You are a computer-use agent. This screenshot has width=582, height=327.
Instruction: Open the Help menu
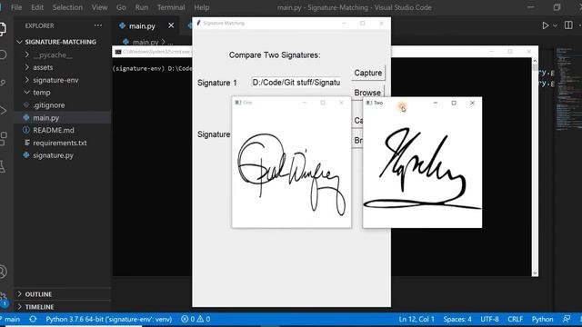tap(202, 7)
